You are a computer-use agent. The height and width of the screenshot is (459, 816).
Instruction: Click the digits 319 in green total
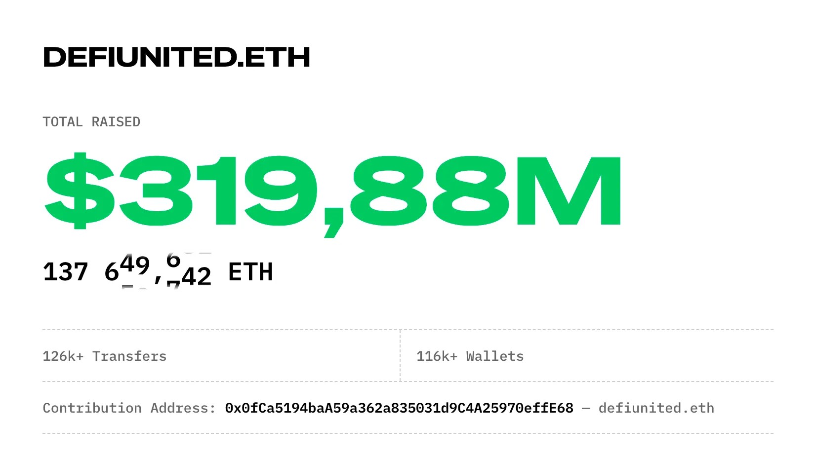pyautogui.click(x=217, y=191)
